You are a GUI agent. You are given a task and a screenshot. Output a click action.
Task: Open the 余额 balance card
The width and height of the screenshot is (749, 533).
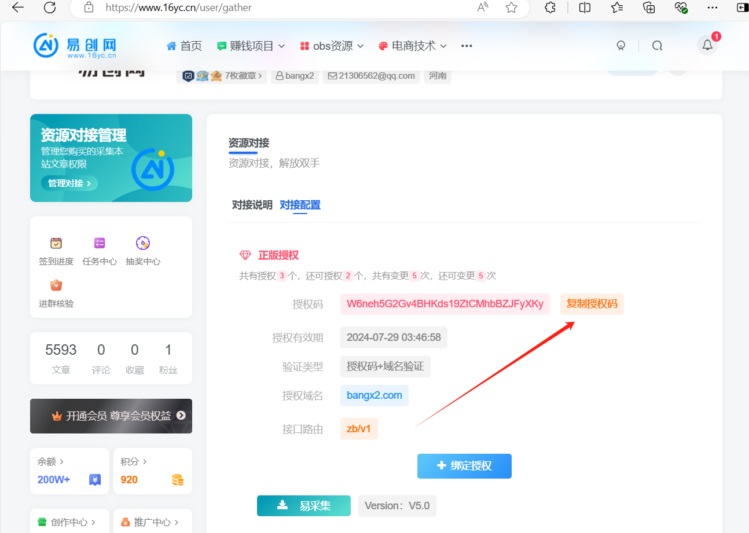coord(69,471)
